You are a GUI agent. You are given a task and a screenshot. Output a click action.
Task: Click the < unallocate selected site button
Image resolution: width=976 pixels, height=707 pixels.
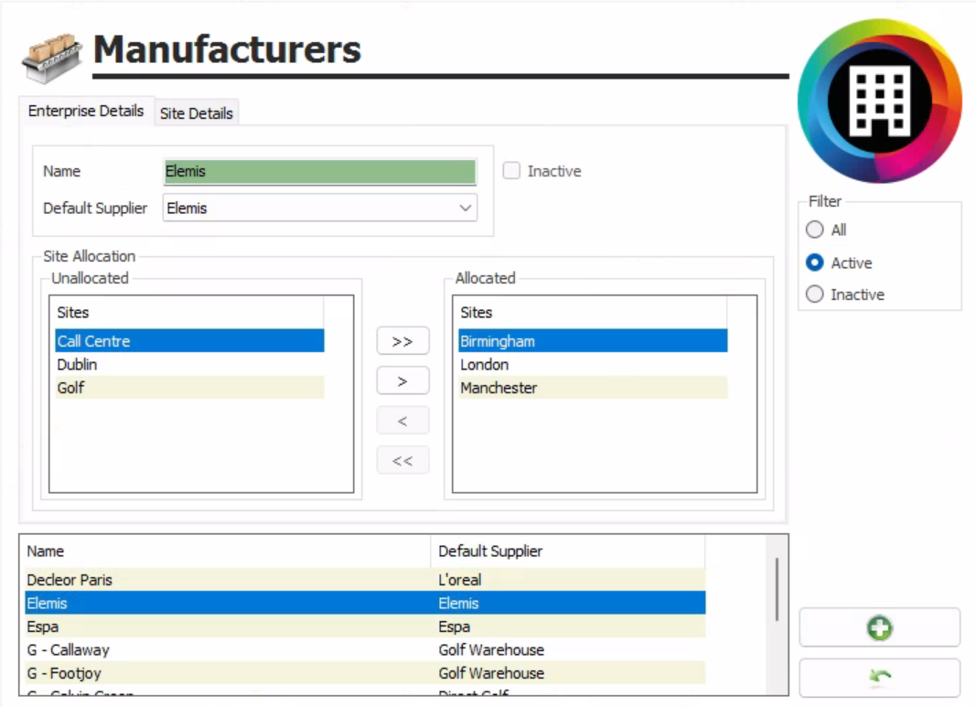[402, 421]
